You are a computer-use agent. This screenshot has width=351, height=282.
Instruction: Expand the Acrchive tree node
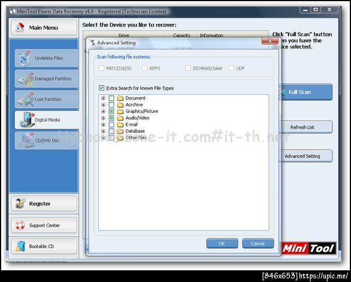[x=103, y=105]
